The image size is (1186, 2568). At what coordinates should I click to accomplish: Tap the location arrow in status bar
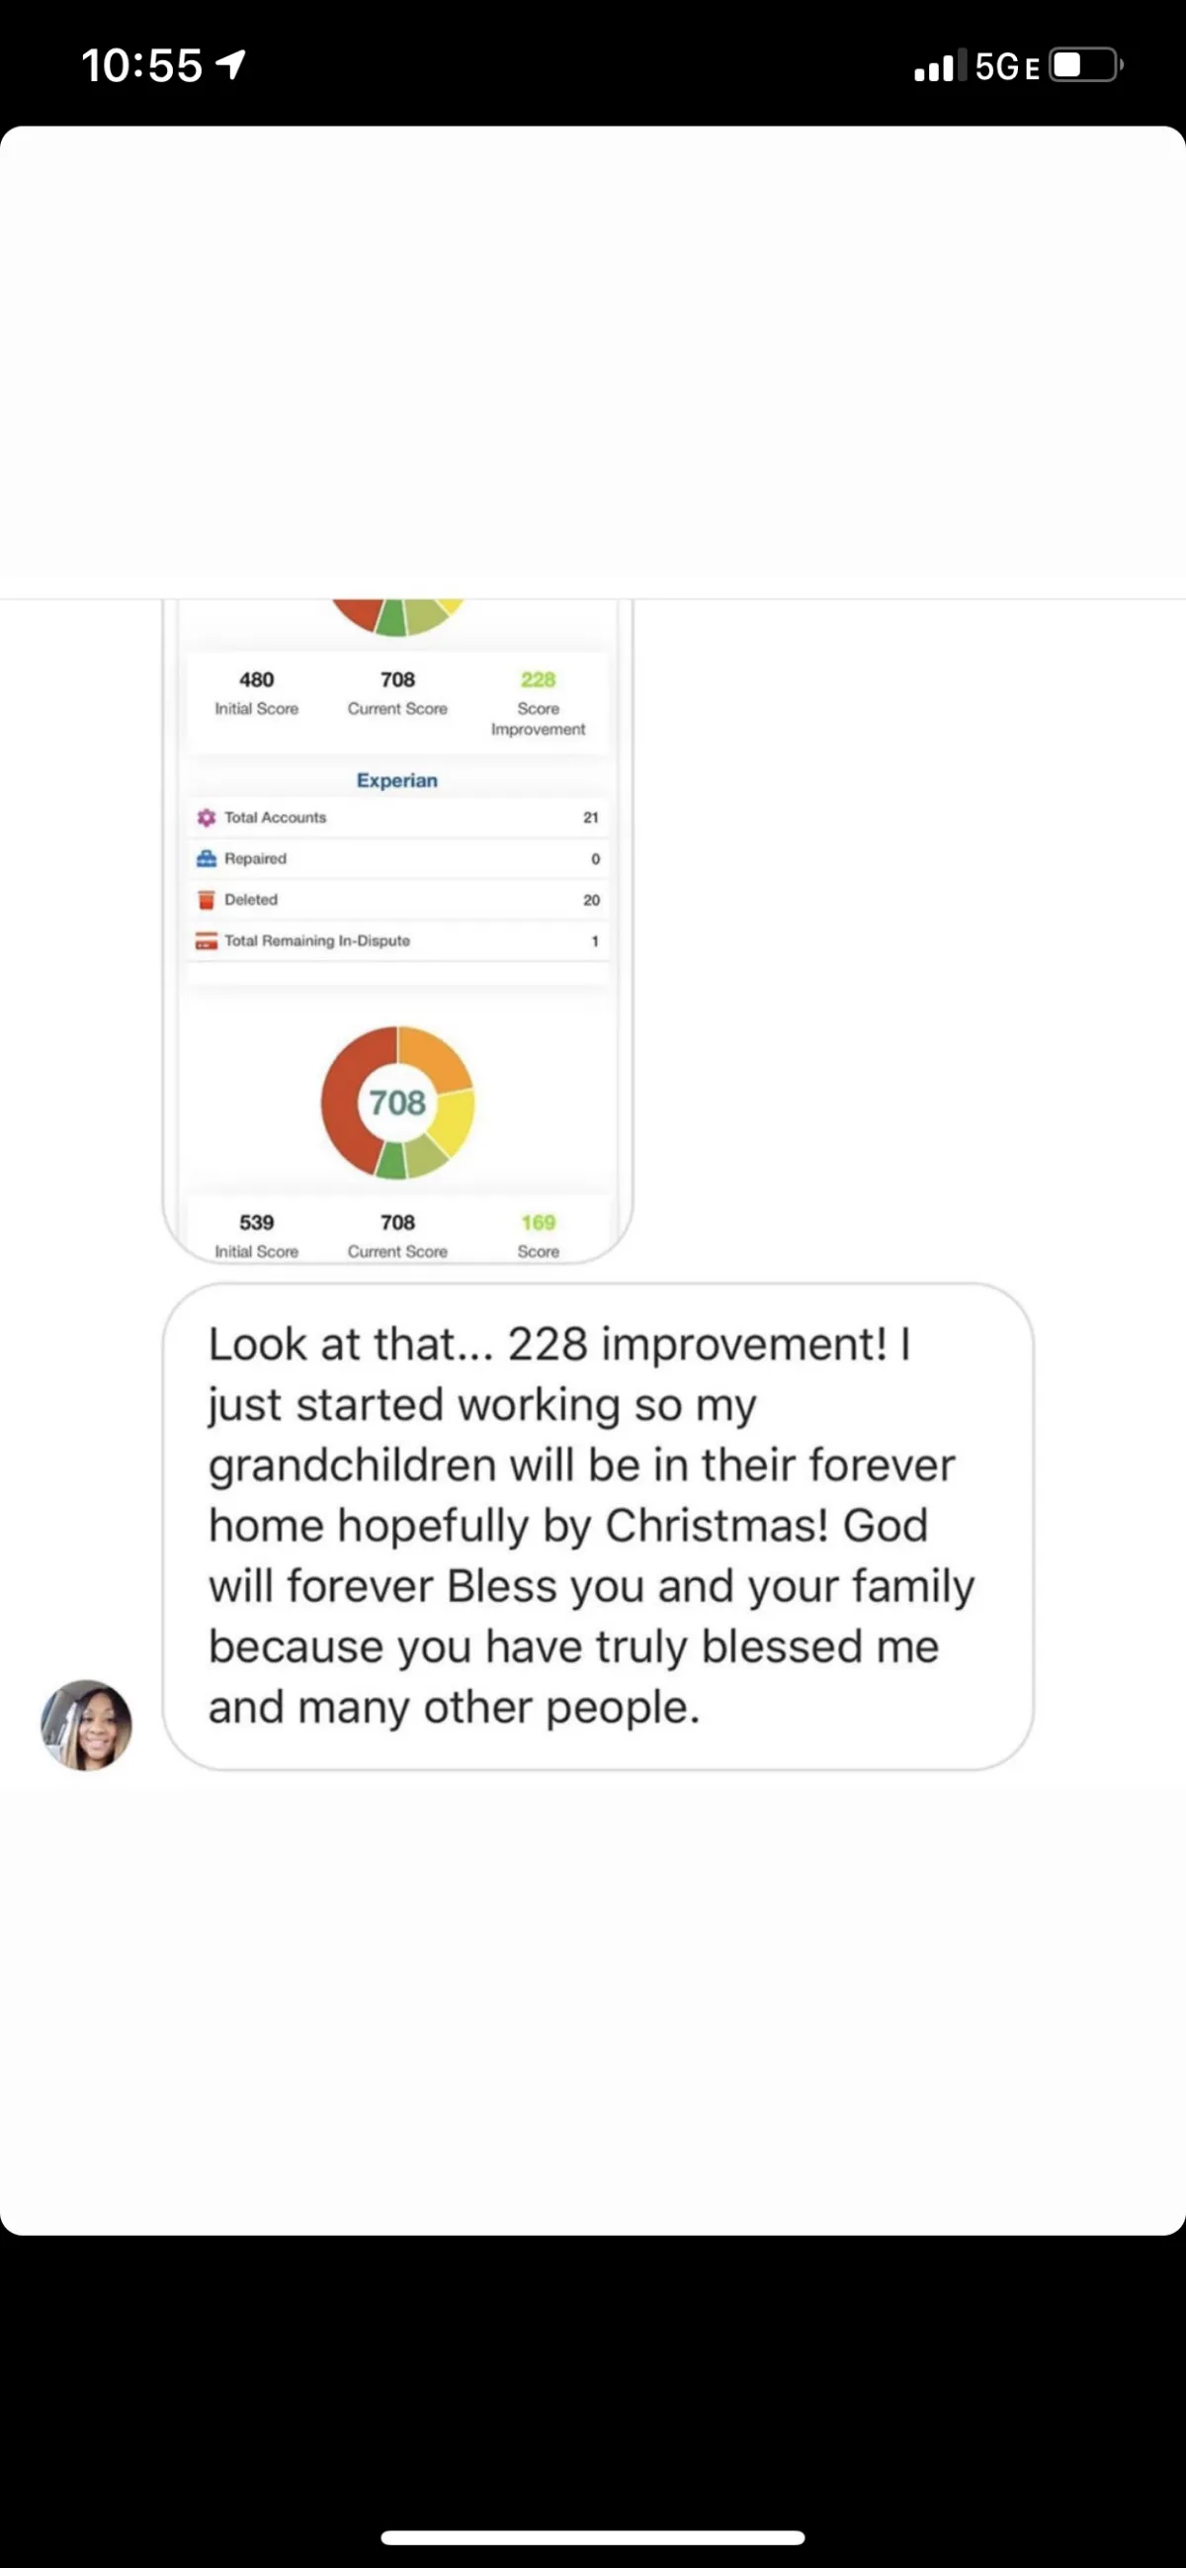[230, 66]
